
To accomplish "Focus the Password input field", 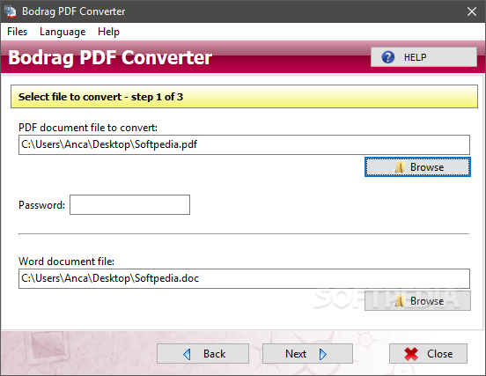I will click(130, 204).
